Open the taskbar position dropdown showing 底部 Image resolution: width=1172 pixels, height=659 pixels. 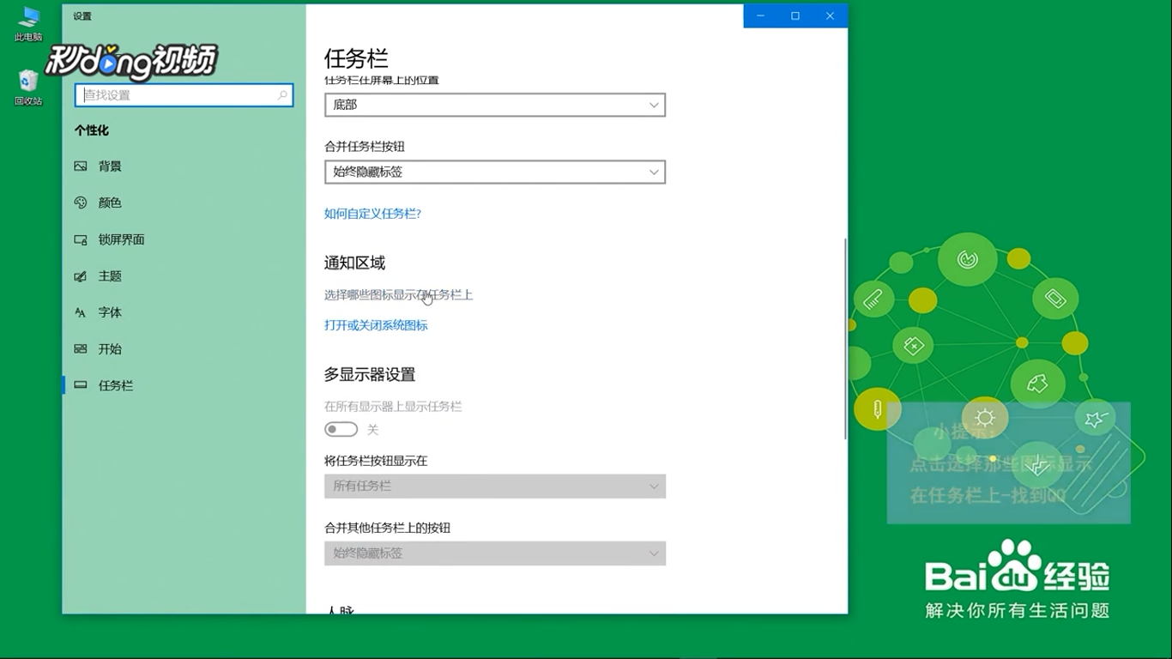494,104
